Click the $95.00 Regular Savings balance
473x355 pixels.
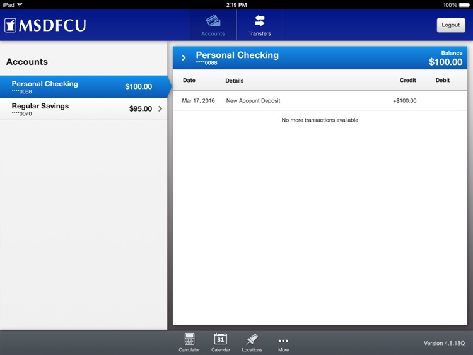[x=141, y=108]
